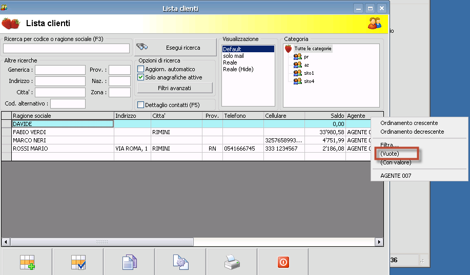470x275 pixels.
Task: Uncheck Solo anagrafiche attive
Action: (x=140, y=77)
